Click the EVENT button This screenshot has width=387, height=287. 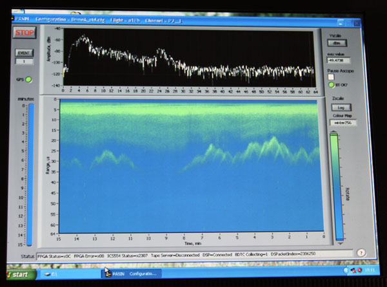point(25,53)
